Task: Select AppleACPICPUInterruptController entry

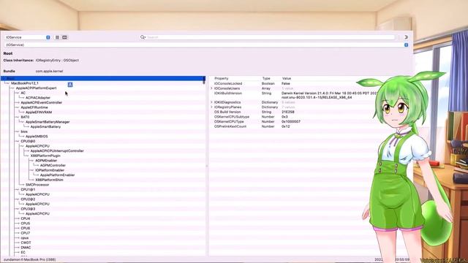Action: tap(57, 151)
